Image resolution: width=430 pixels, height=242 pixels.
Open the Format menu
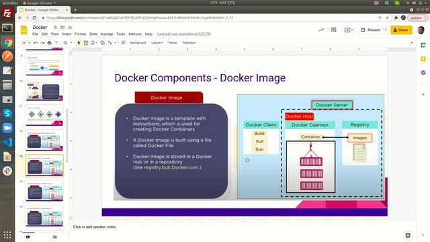coord(80,34)
